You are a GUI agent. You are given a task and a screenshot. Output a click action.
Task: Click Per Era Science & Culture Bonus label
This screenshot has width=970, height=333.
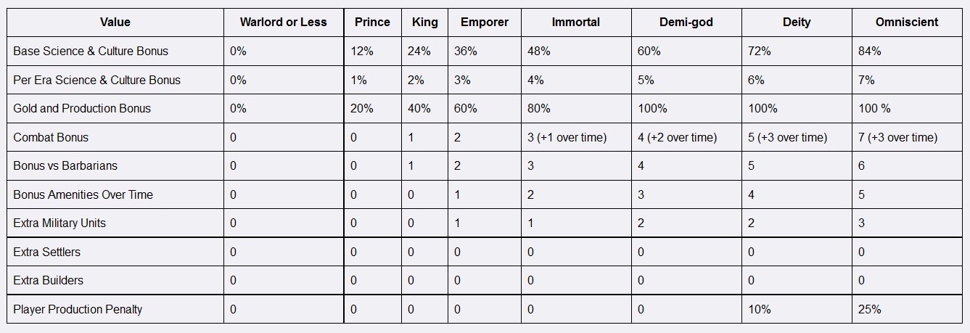(x=97, y=80)
